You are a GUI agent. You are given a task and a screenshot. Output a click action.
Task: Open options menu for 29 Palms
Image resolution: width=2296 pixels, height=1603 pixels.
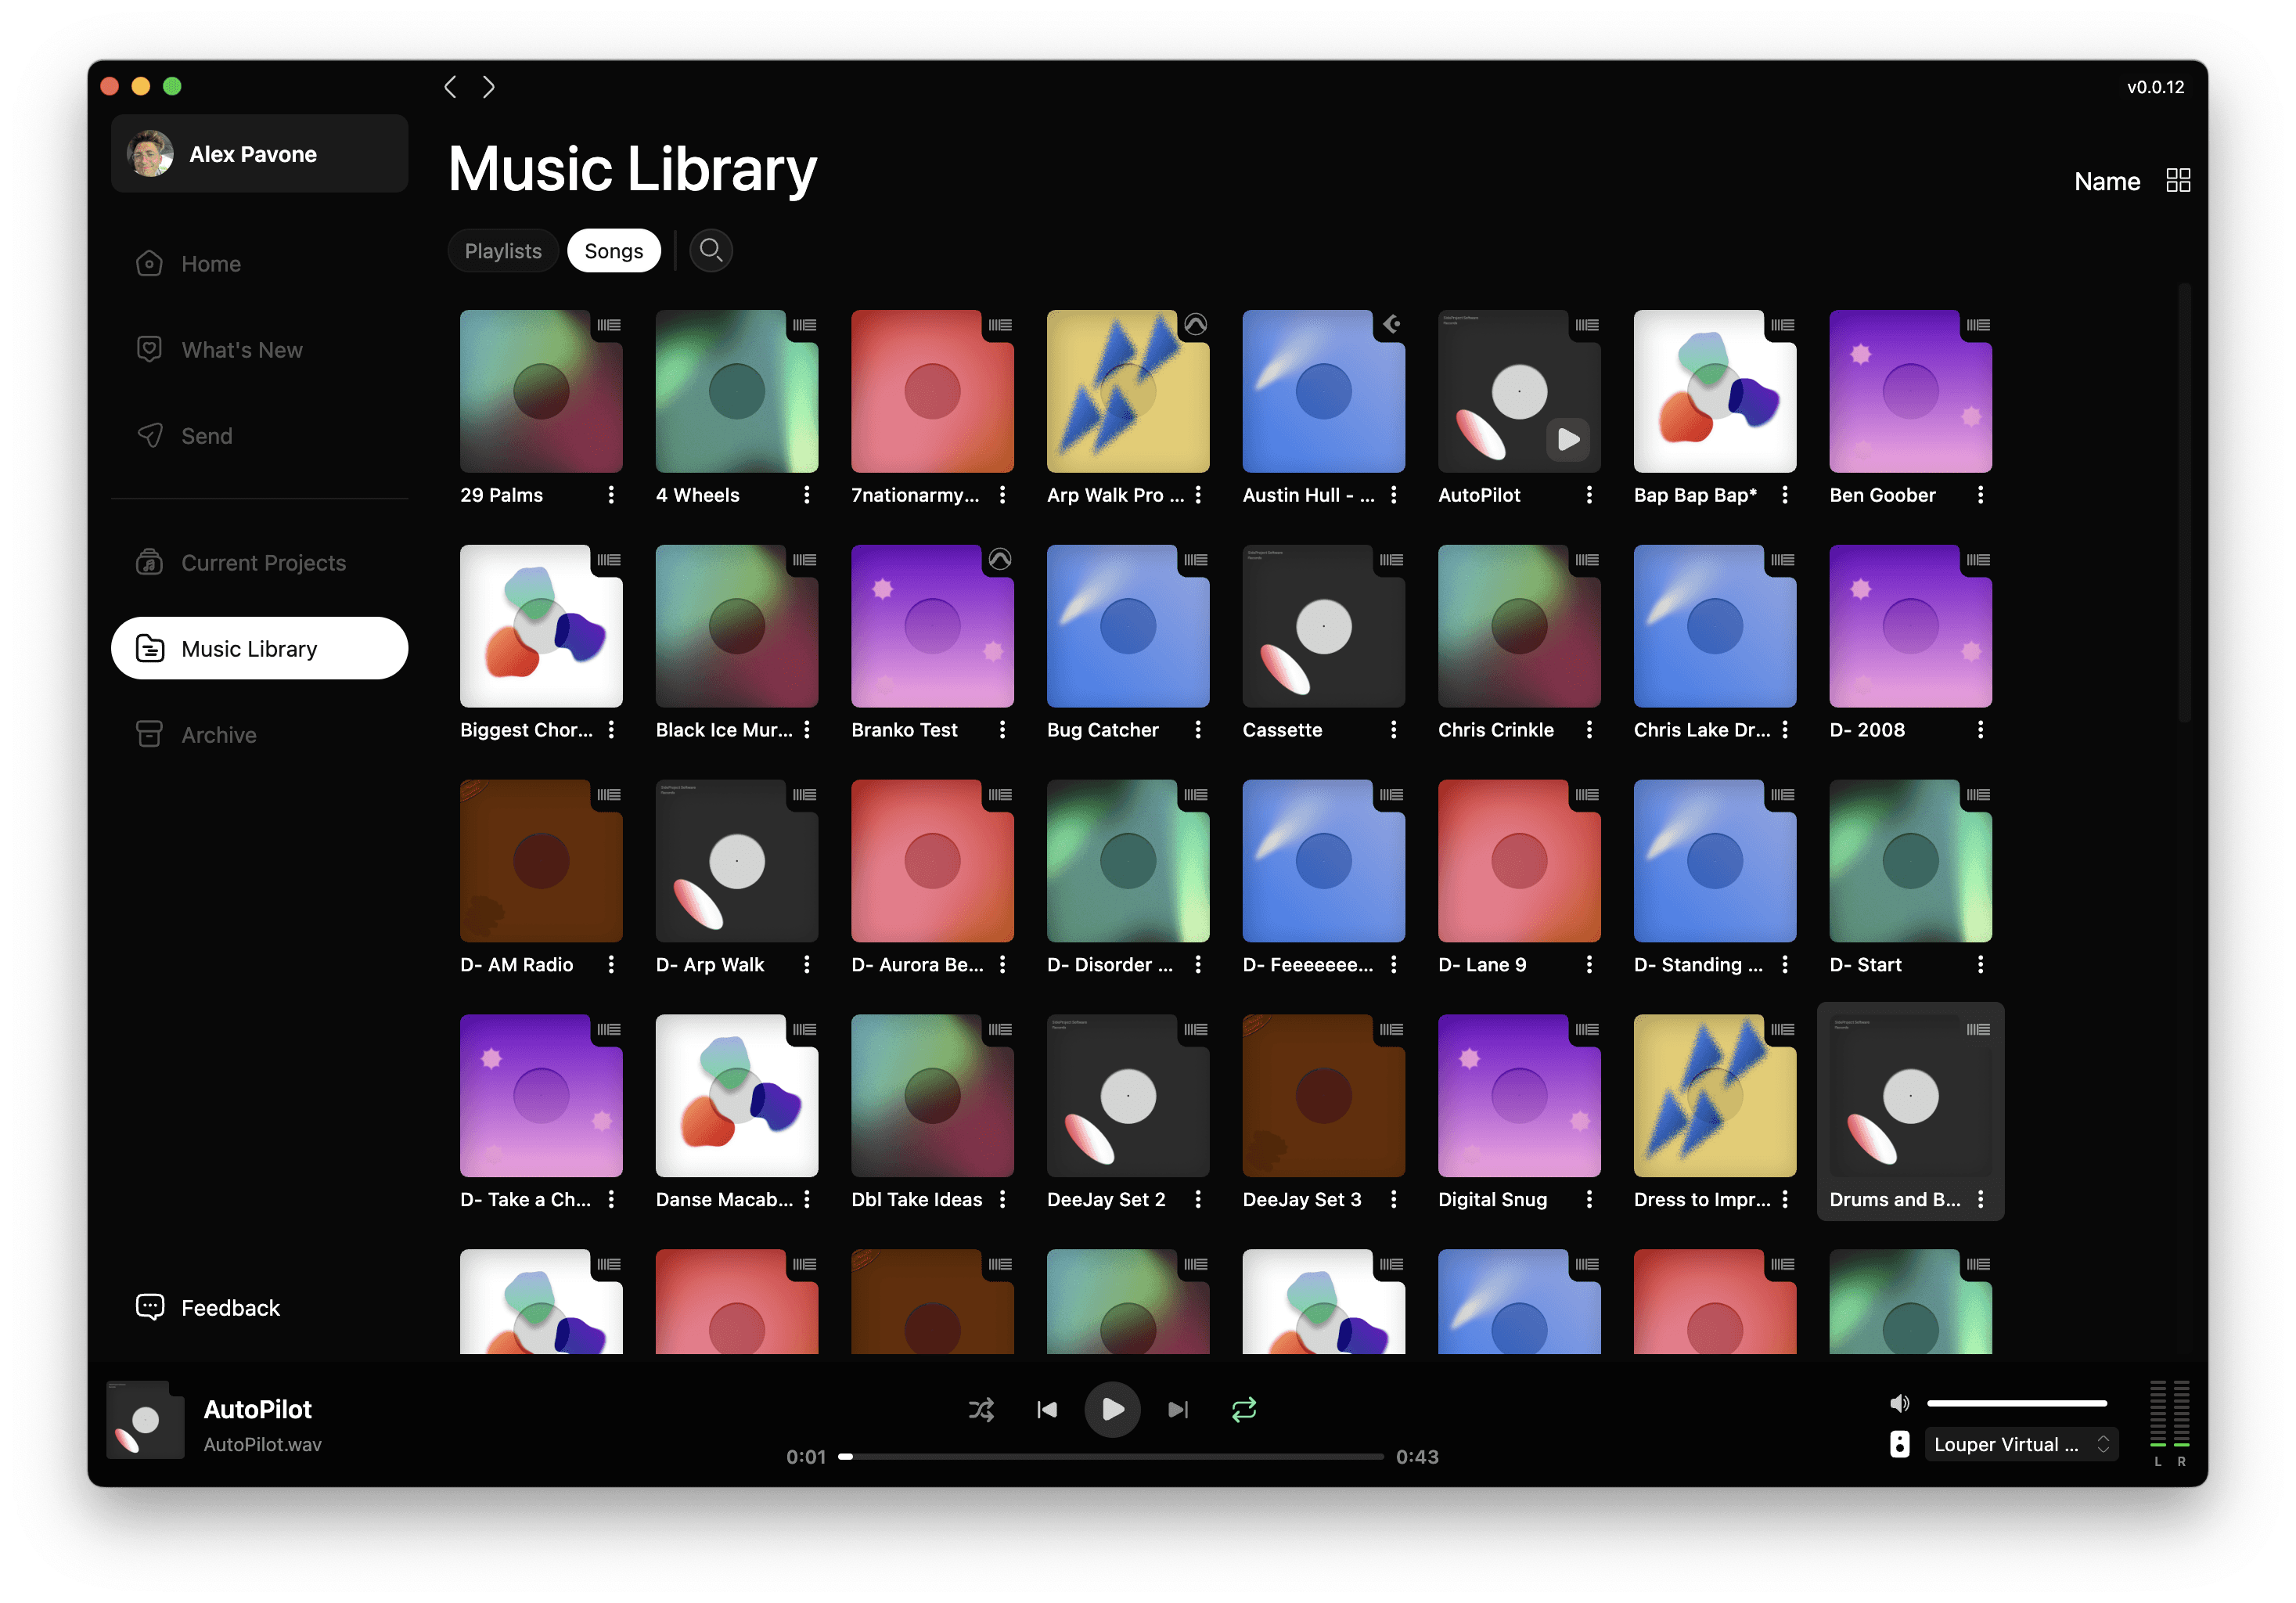pyautogui.click(x=611, y=495)
